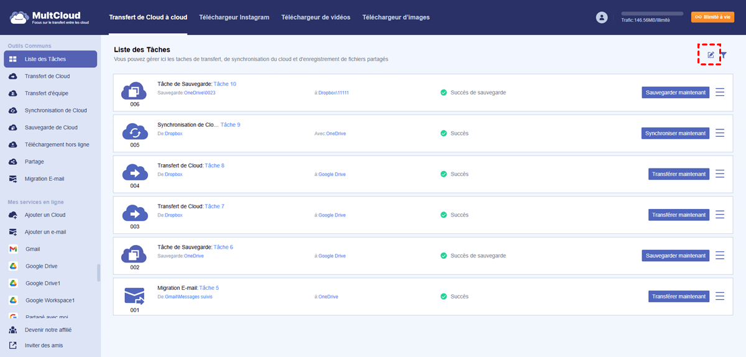Click the Outils Communs section header
This screenshot has width=746, height=357.
click(29, 46)
